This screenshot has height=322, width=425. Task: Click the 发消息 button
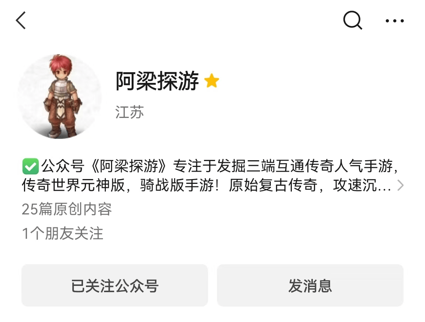click(310, 286)
